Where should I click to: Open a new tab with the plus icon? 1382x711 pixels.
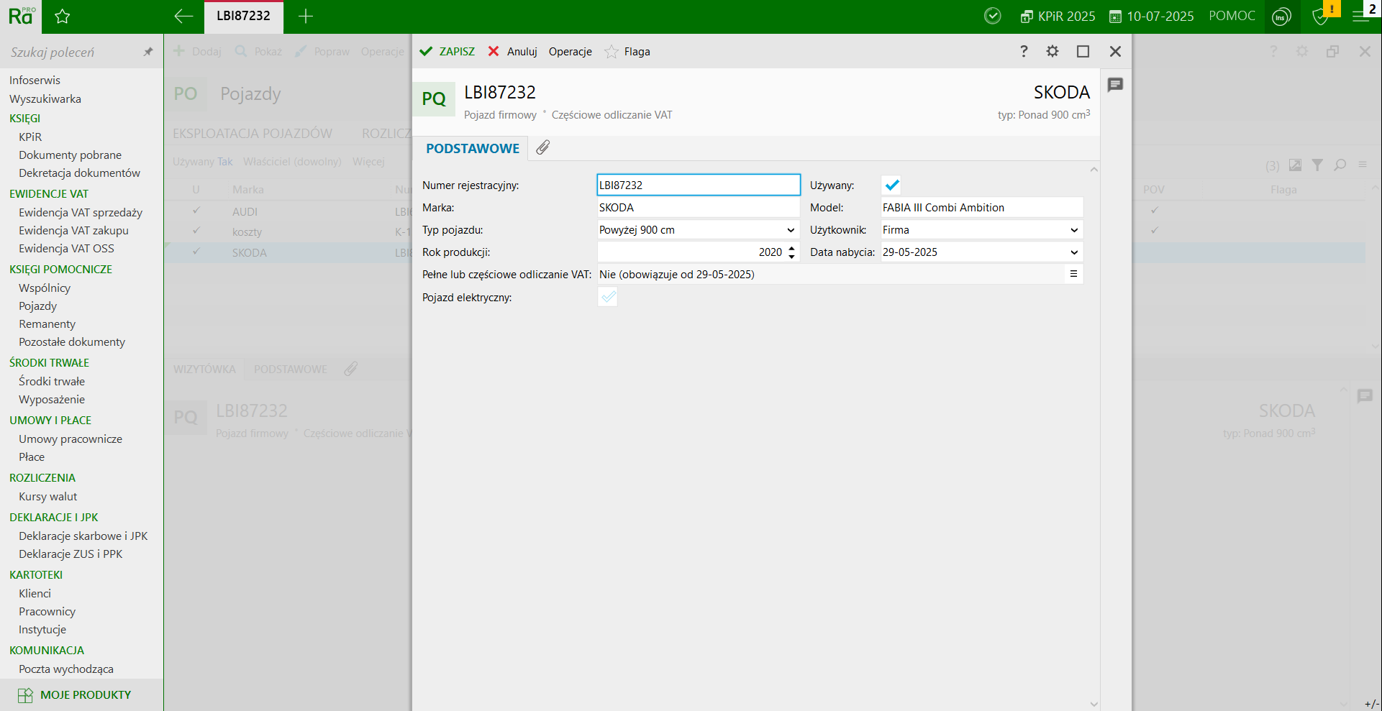306,17
